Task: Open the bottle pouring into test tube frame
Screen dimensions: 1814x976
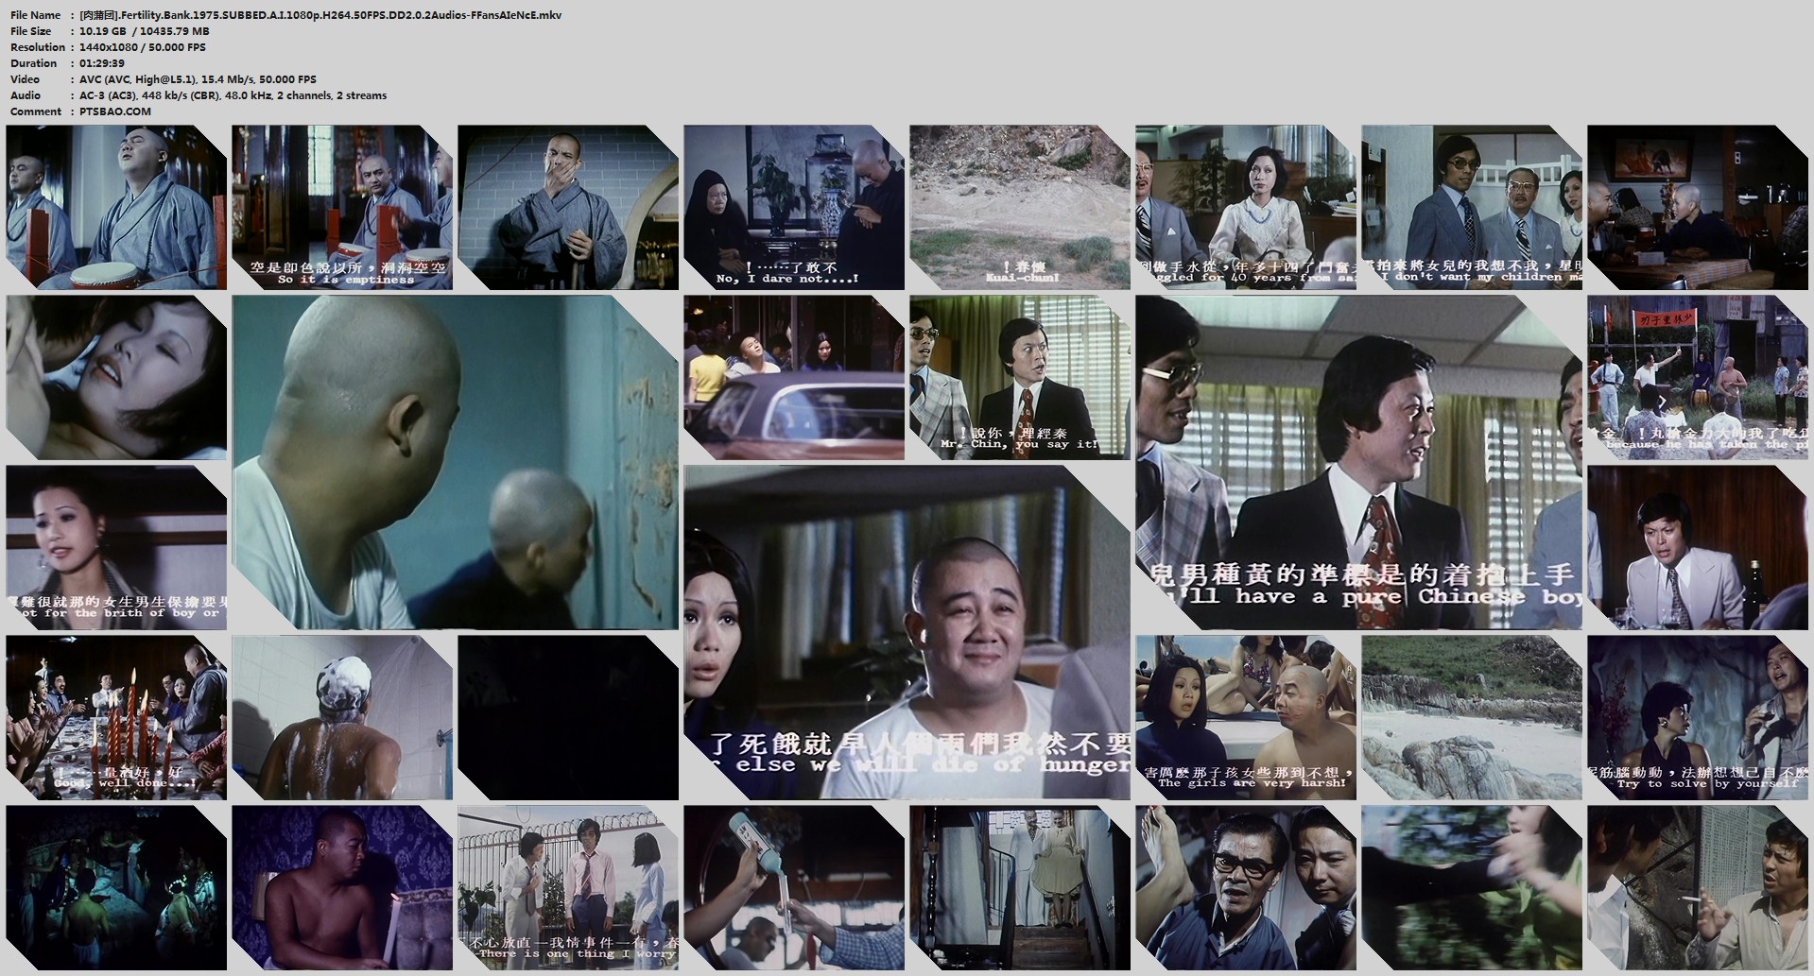Action: [x=793, y=887]
